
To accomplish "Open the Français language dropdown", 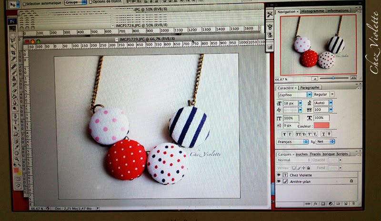I will click(292, 142).
